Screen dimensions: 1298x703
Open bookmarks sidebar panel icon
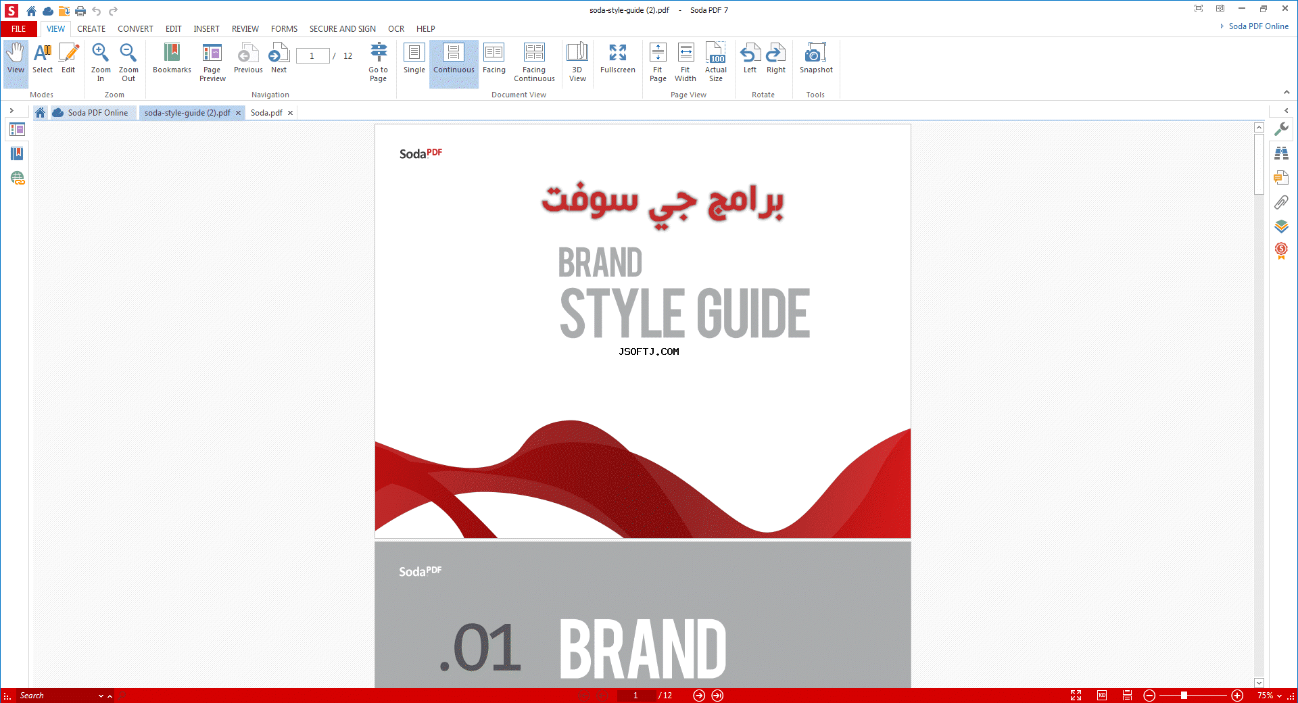pos(17,153)
